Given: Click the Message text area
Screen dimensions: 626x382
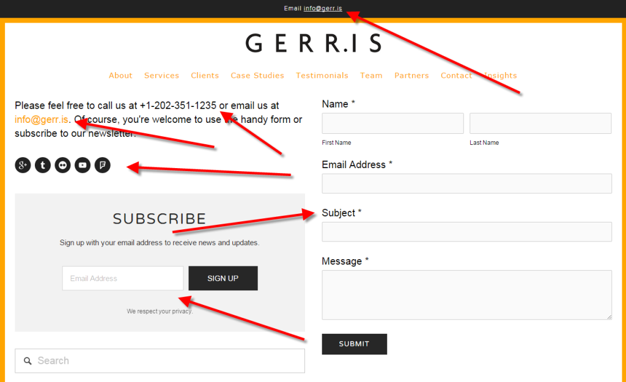Looking at the screenshot, I should click(x=466, y=295).
